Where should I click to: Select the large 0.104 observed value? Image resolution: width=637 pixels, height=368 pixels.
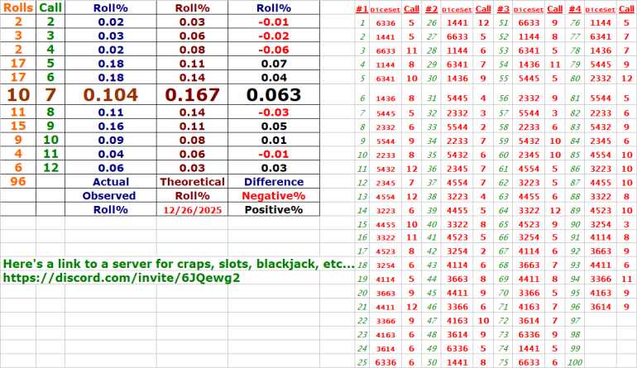(x=110, y=94)
